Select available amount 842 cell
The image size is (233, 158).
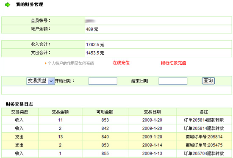coord(105,128)
